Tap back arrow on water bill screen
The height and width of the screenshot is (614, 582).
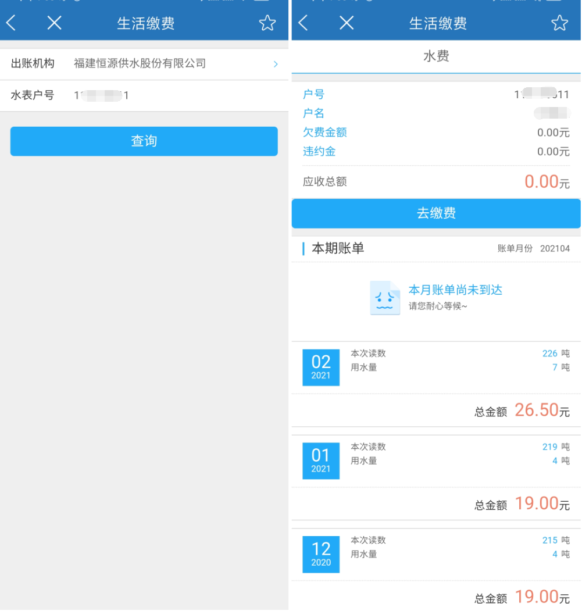[x=303, y=23]
